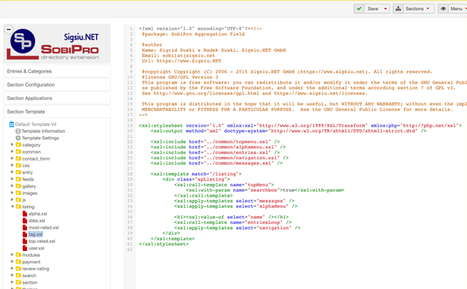Click the modules folder icon
The image size is (467, 289).
pos(18,255)
